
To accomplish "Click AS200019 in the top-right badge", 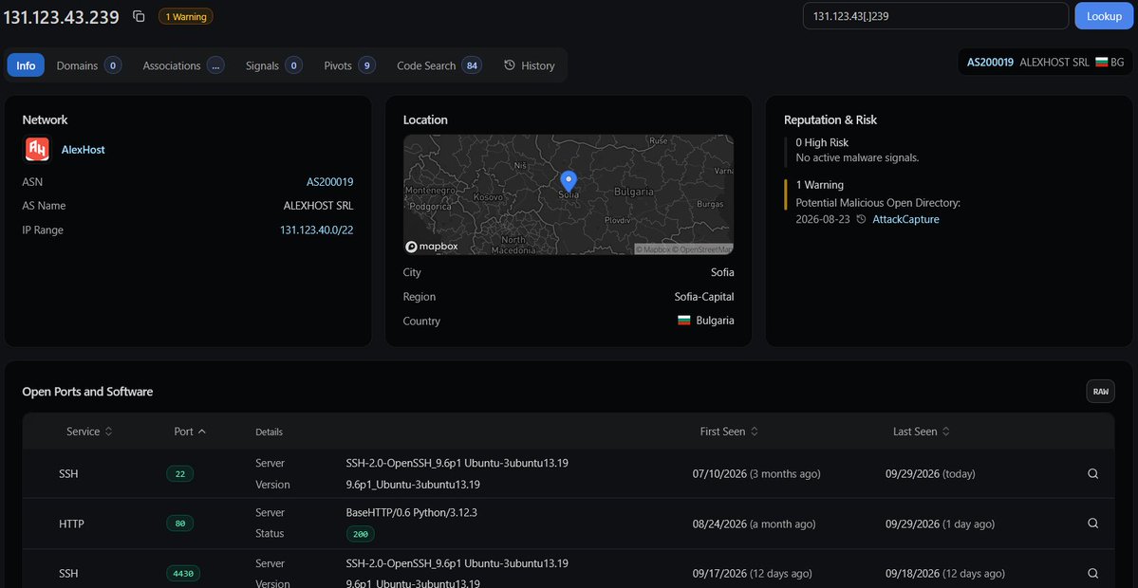I will [x=990, y=63].
